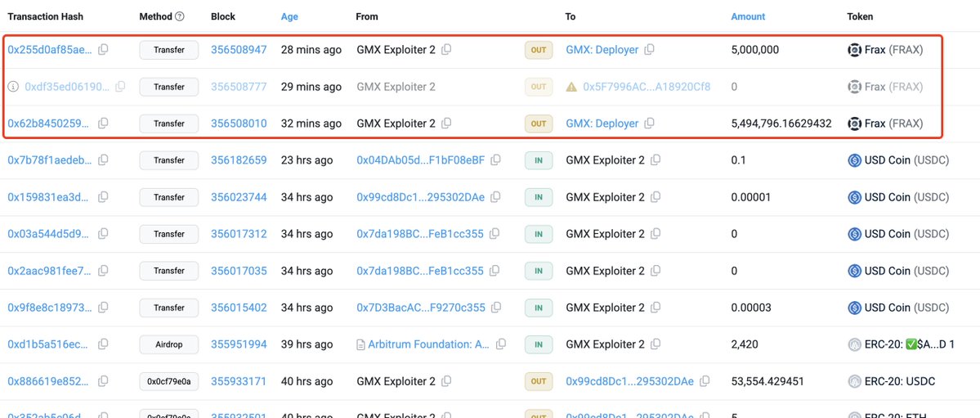Open transaction 0x62b8450259

[x=50, y=124]
